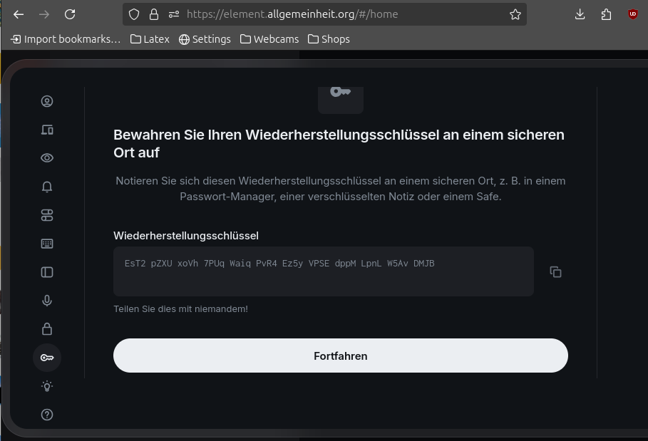Open Voice & Video microphone icon
Viewport: 648px width, 441px height.
click(47, 301)
